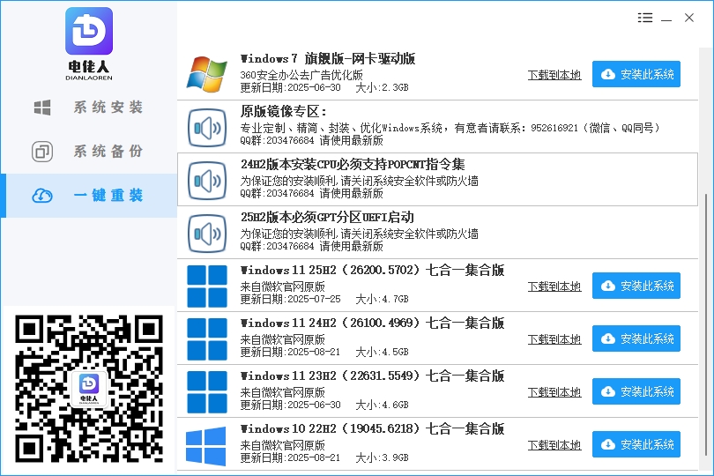Image resolution: width=714 pixels, height=476 pixels.
Task: Click the Windows 11 24H2 logo icon
Action: pyautogui.click(x=207, y=338)
